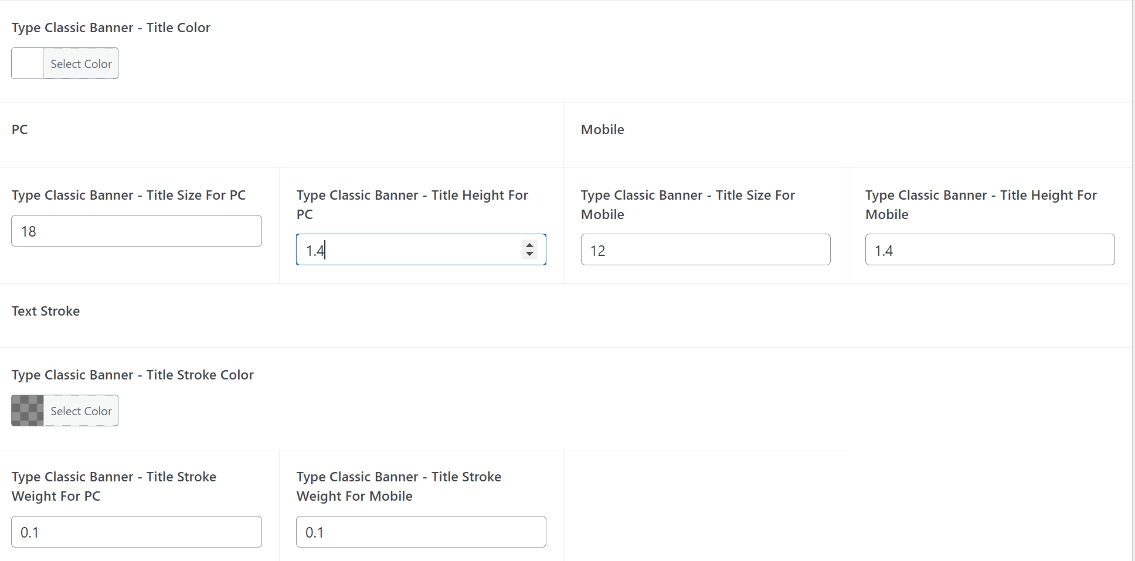Focus the Title Height For Mobile field
The width and height of the screenshot is (1135, 561).
click(x=990, y=249)
